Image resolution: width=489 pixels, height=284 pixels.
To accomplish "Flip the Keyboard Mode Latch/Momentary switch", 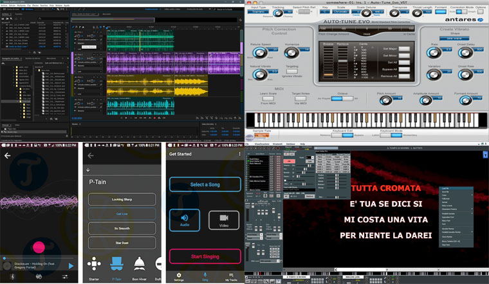I will click(391, 135).
